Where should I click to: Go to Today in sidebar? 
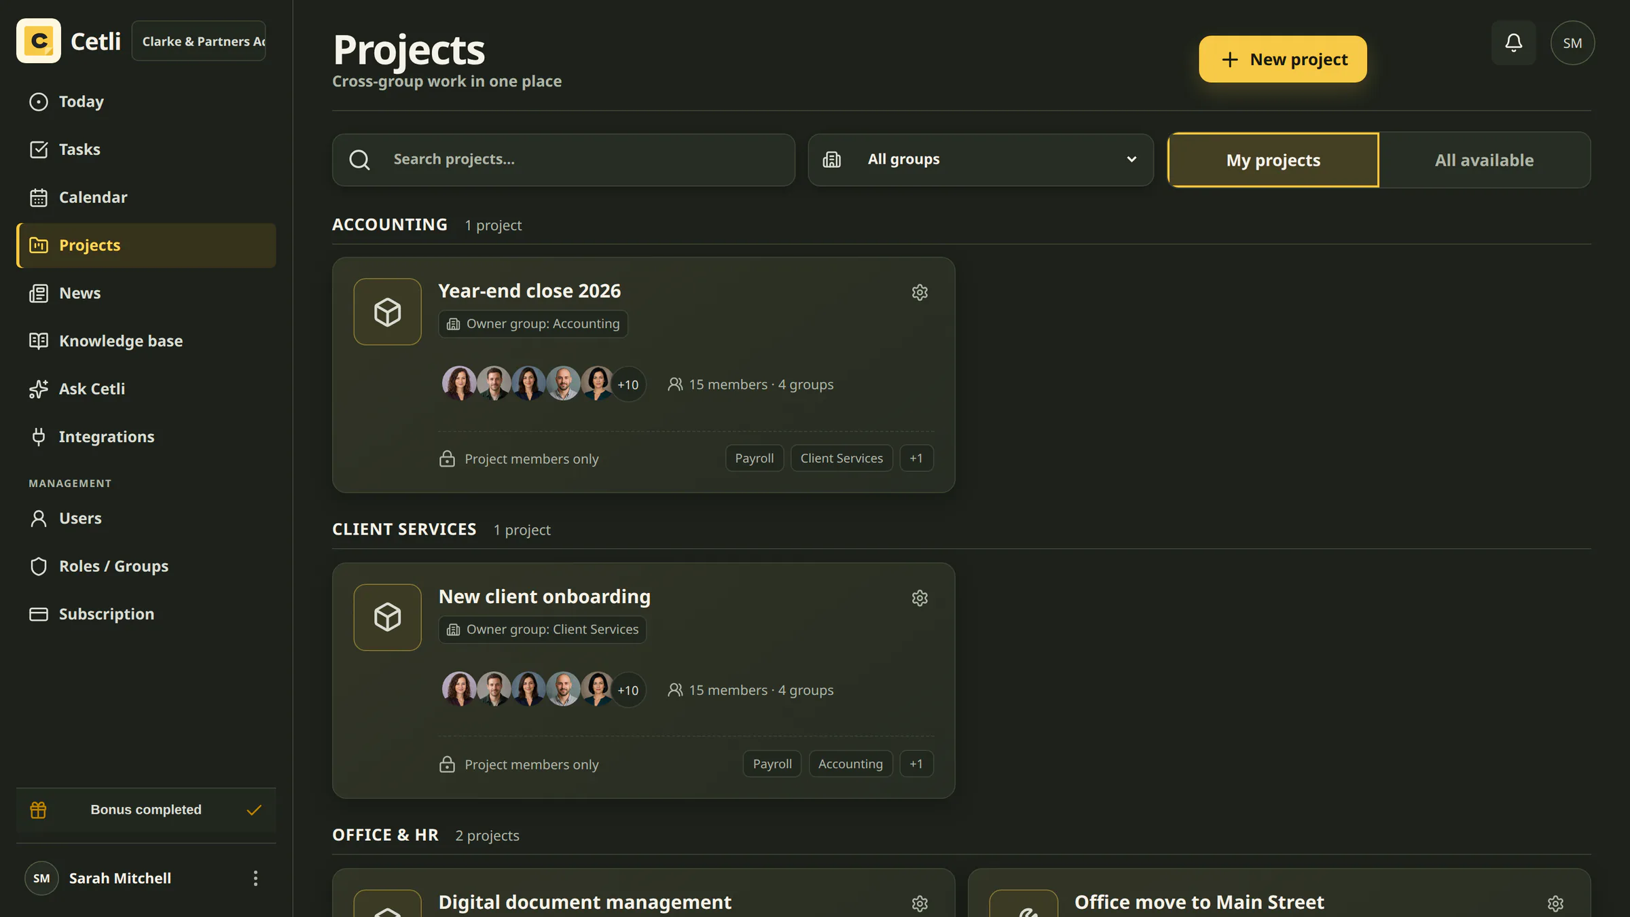(x=146, y=102)
